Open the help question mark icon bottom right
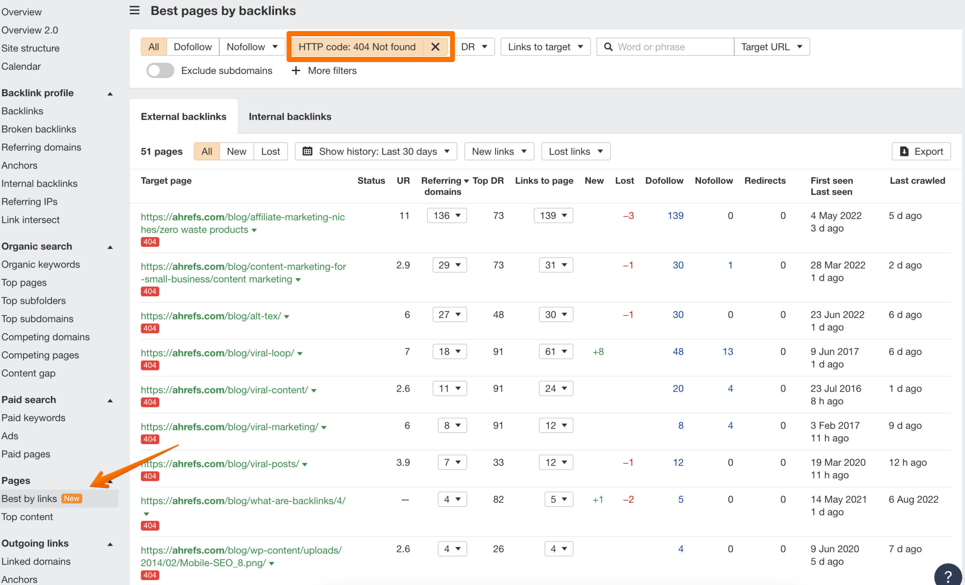The width and height of the screenshot is (965, 585). coord(948,576)
